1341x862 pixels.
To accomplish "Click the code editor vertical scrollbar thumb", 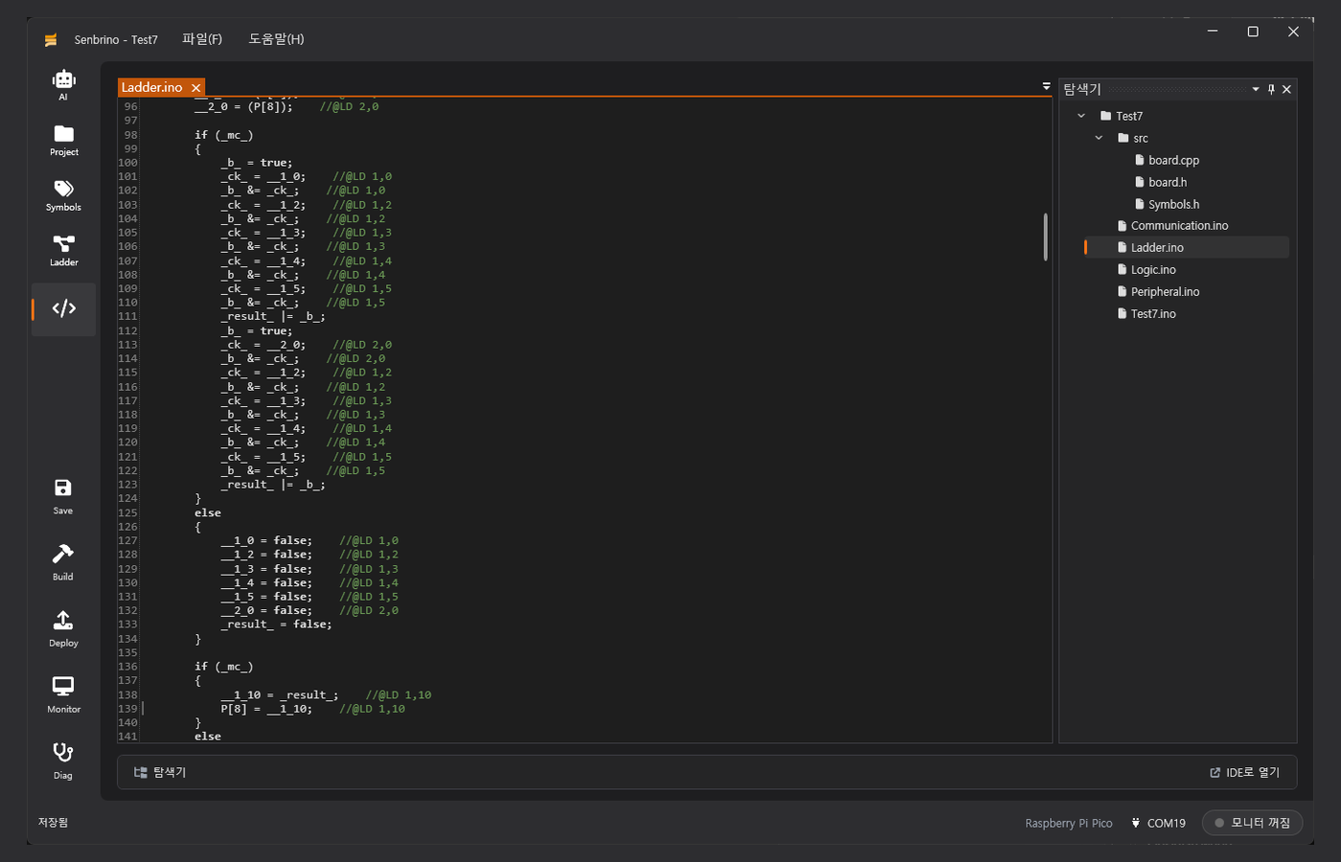I will click(x=1045, y=237).
